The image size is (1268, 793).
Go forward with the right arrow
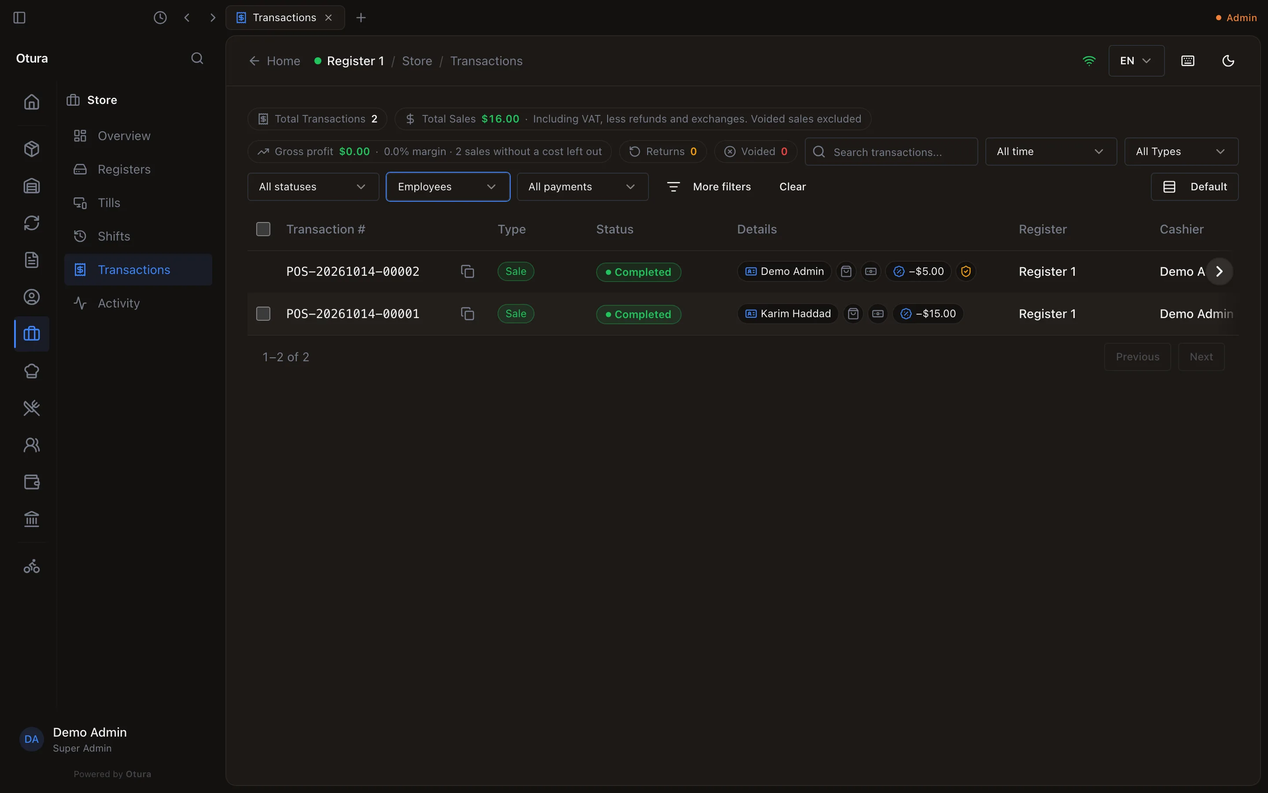213,18
